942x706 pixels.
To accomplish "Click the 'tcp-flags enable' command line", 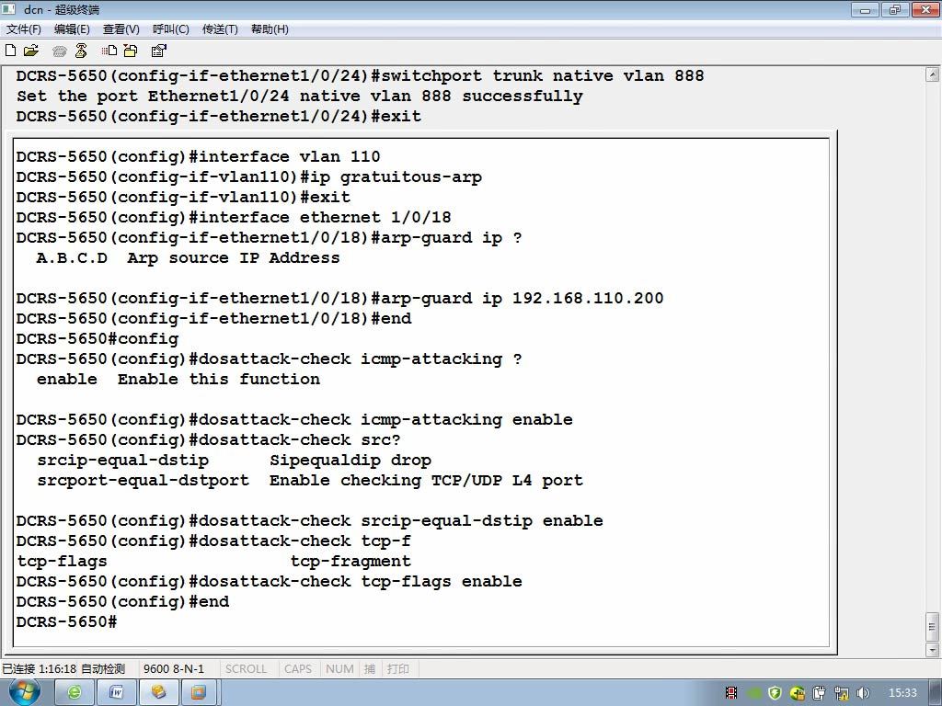I will click(x=270, y=582).
